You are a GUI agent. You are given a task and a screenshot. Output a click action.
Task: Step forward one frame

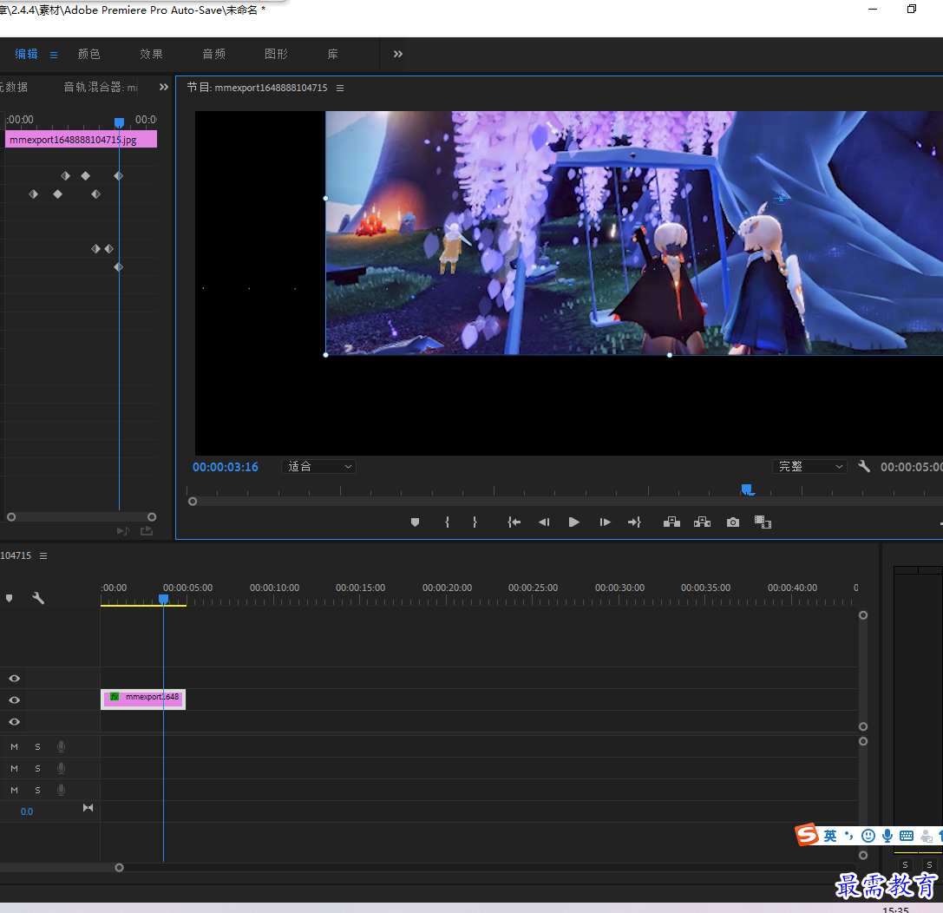[605, 522]
